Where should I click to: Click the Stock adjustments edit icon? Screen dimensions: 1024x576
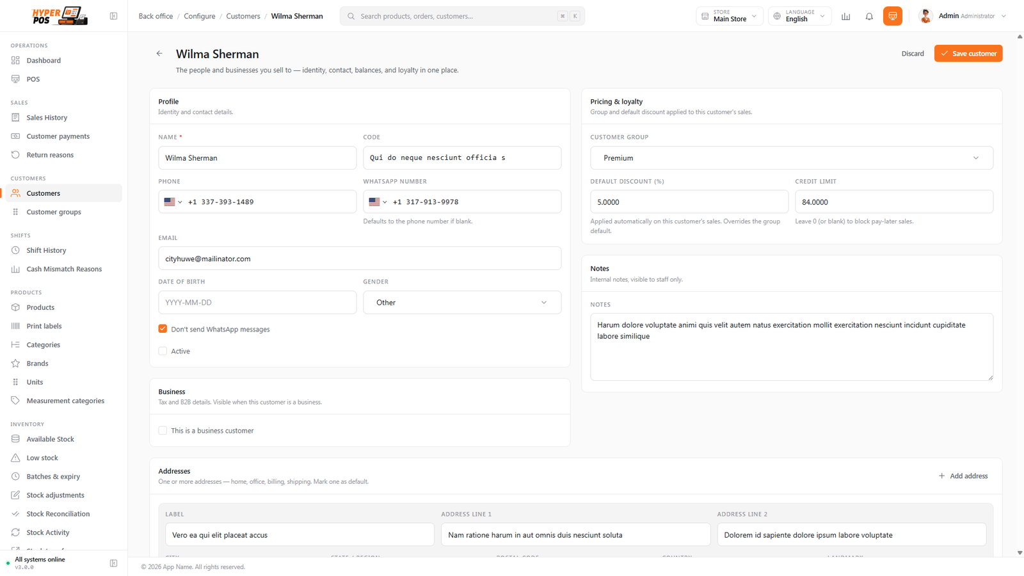point(15,495)
